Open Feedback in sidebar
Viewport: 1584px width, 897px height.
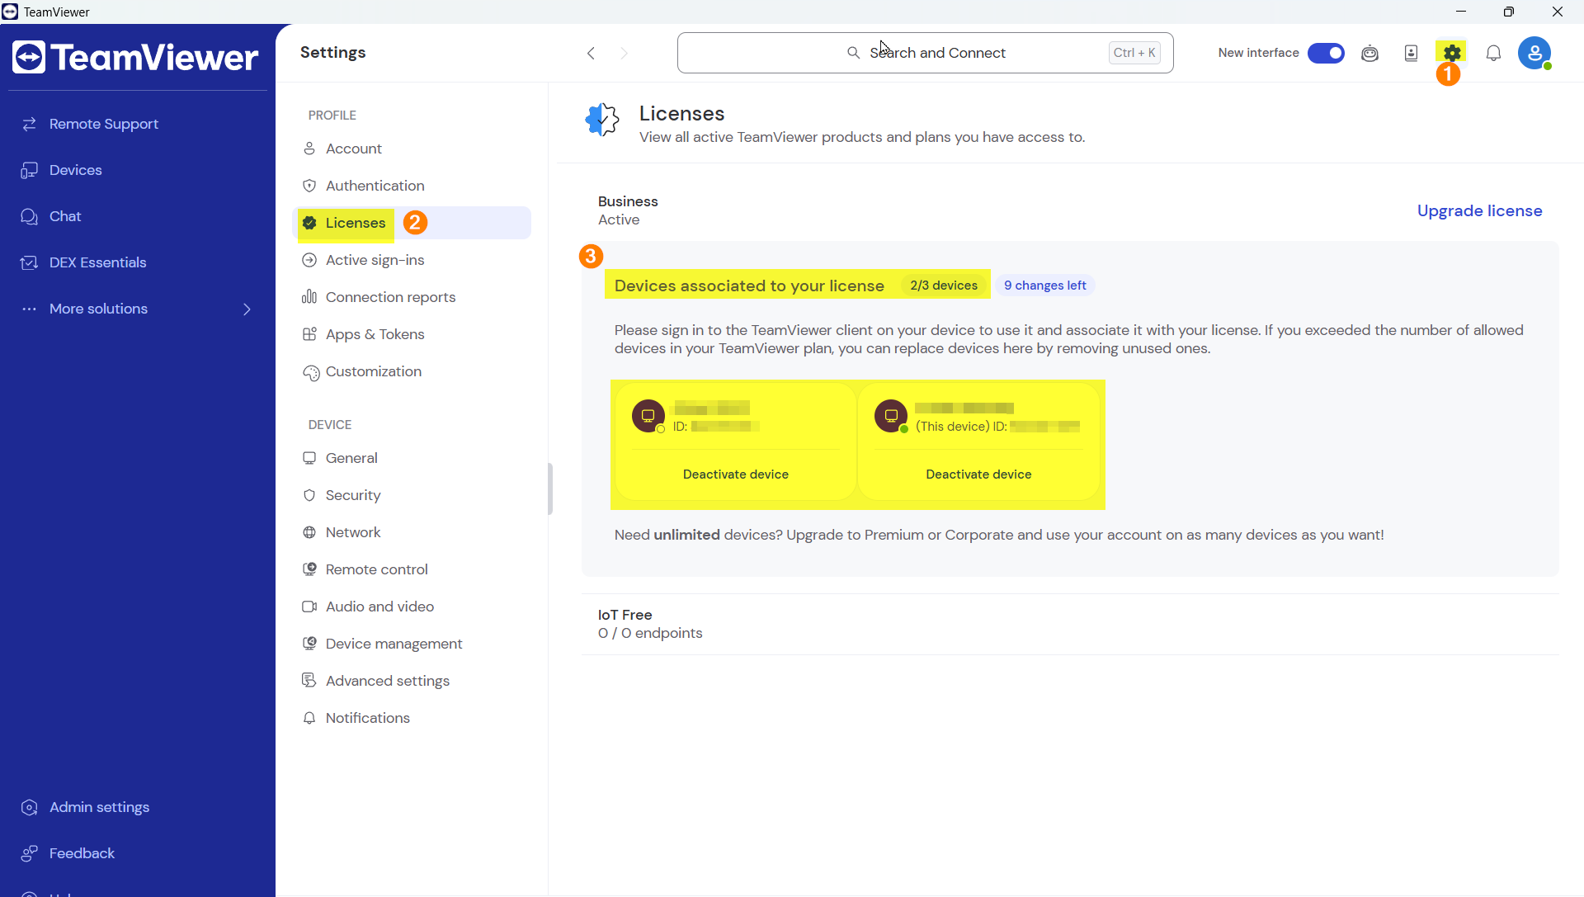138,853
